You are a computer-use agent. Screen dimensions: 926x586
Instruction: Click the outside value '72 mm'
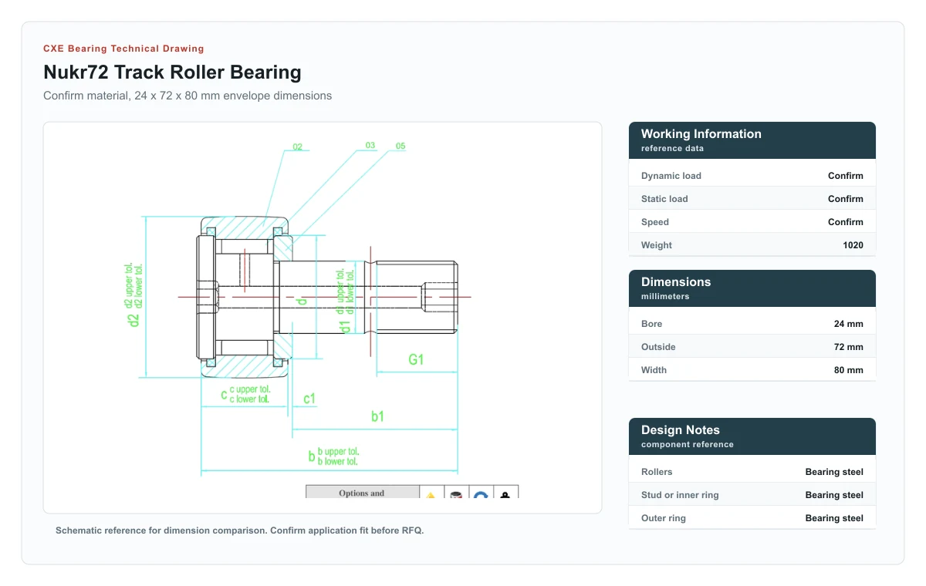coord(849,347)
